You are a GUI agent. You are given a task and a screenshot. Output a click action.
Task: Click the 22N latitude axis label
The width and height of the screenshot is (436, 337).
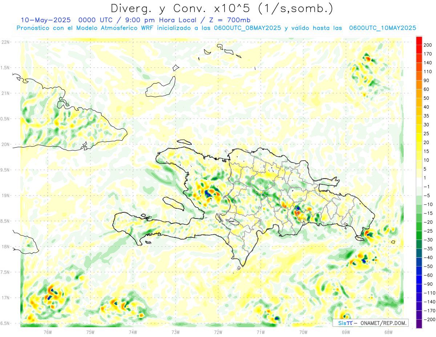(x=5, y=42)
